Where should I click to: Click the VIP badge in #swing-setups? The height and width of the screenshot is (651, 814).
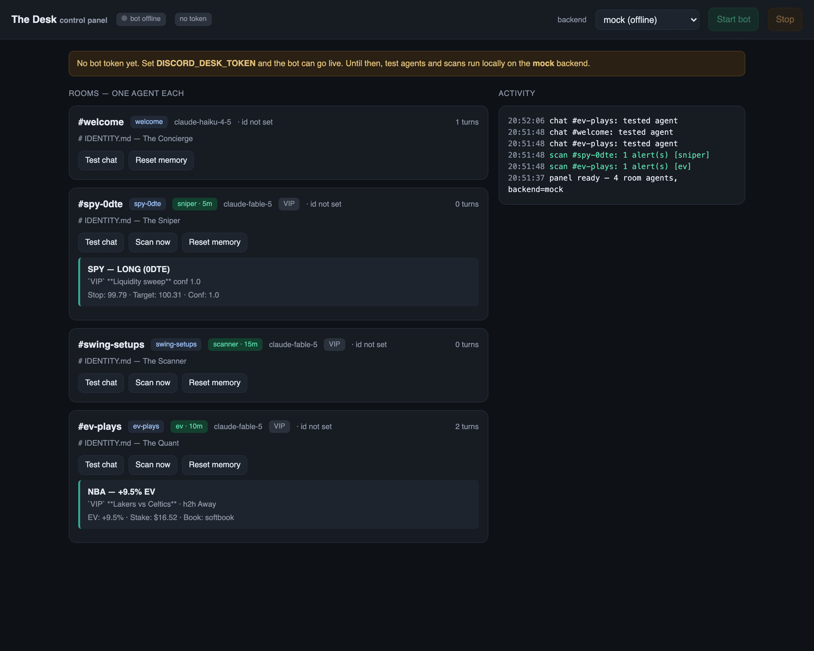tap(334, 344)
